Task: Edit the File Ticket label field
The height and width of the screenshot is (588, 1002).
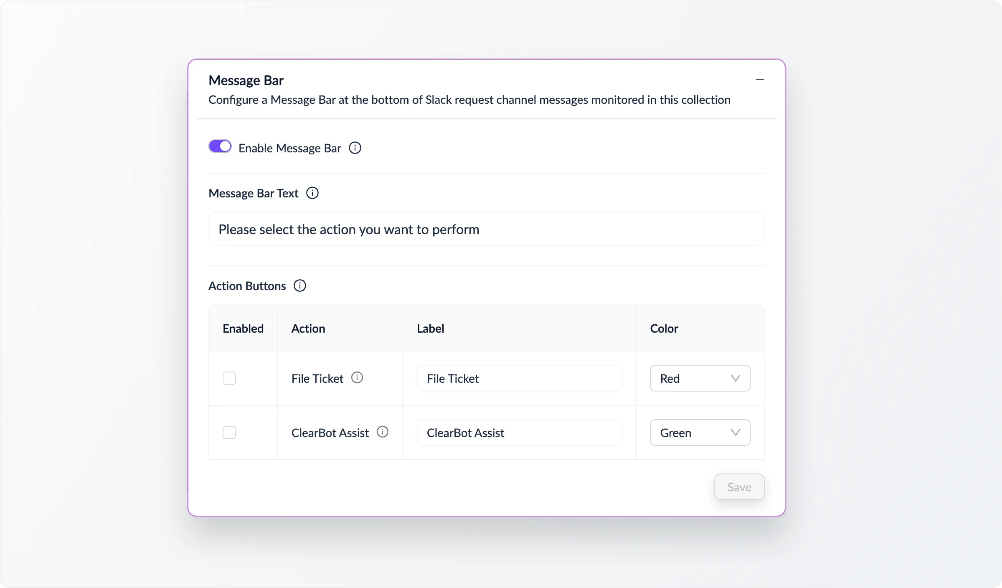Action: [x=519, y=378]
